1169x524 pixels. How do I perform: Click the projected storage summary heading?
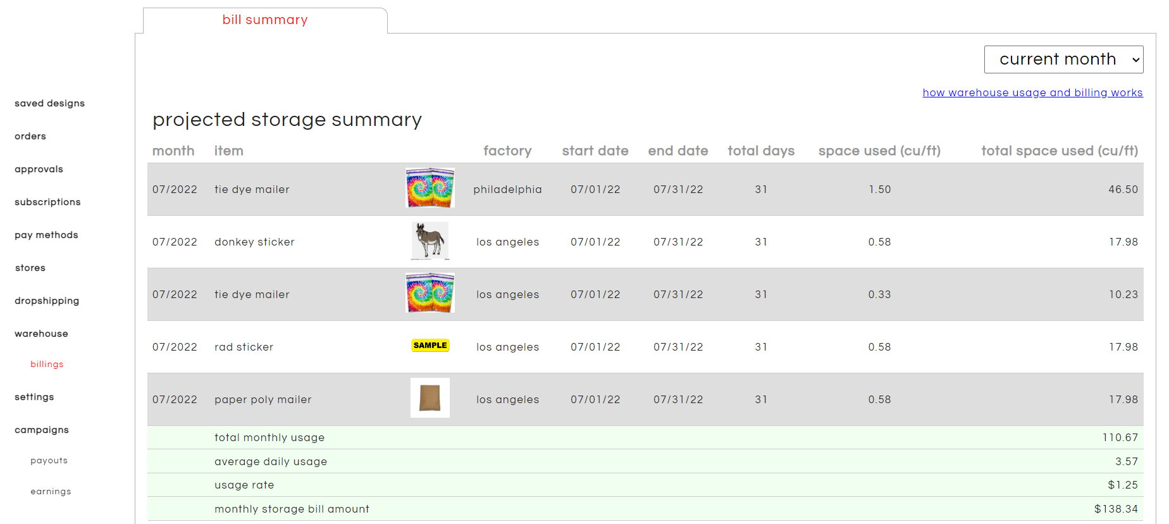coord(287,120)
